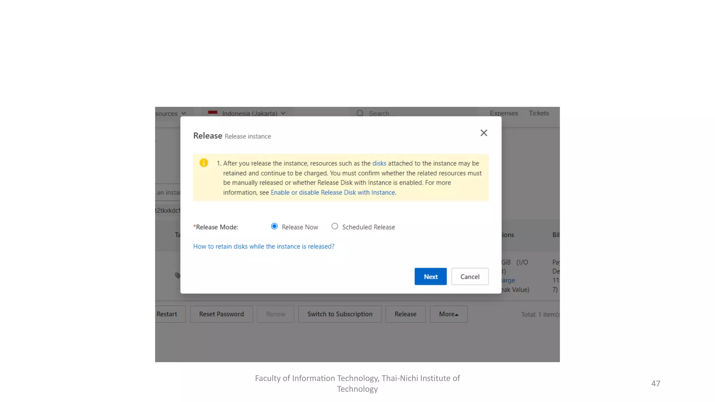
Task: Open the 'disks' hyperlink in warning
Action: pos(379,163)
